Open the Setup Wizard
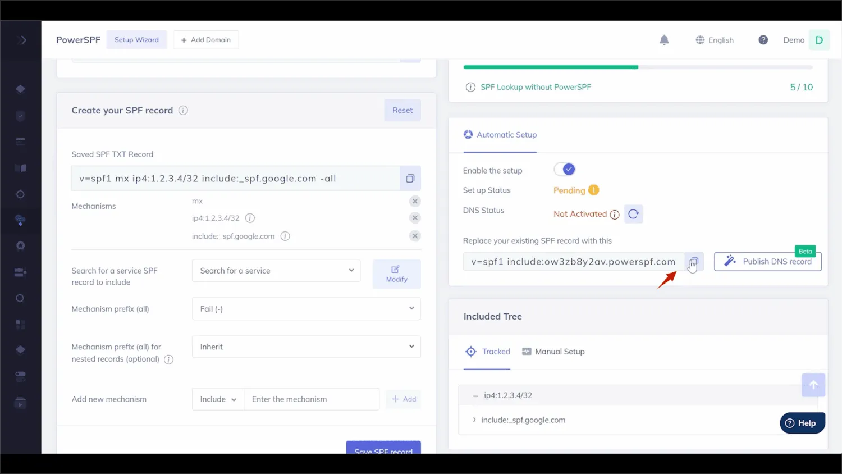The height and width of the screenshot is (474, 842). (136, 40)
